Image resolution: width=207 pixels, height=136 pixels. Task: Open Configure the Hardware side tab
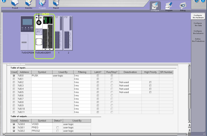coord(198,17)
